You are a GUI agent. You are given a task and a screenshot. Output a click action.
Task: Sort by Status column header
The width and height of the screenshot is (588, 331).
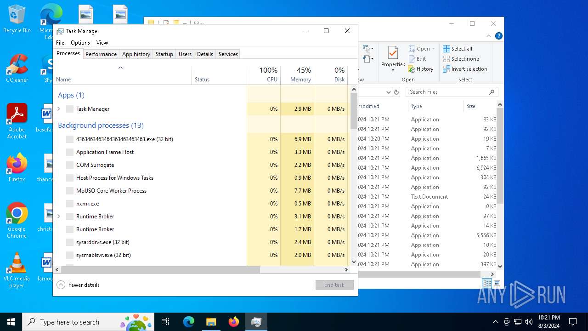(219, 75)
